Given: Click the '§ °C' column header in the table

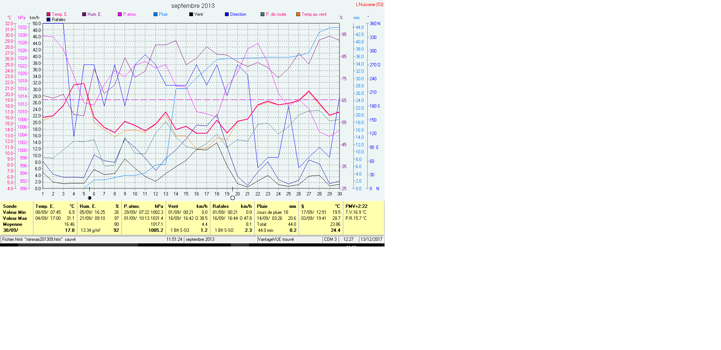Looking at the screenshot, I should [x=321, y=206].
